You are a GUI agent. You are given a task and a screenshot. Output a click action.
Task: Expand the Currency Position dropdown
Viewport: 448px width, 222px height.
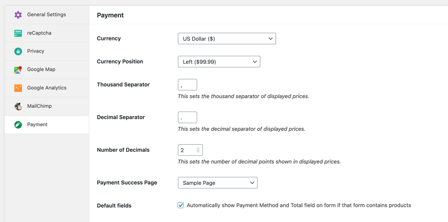[x=219, y=62]
